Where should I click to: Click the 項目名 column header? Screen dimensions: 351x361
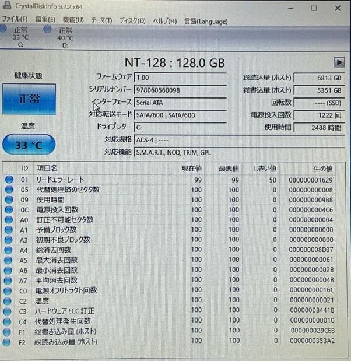100,169
